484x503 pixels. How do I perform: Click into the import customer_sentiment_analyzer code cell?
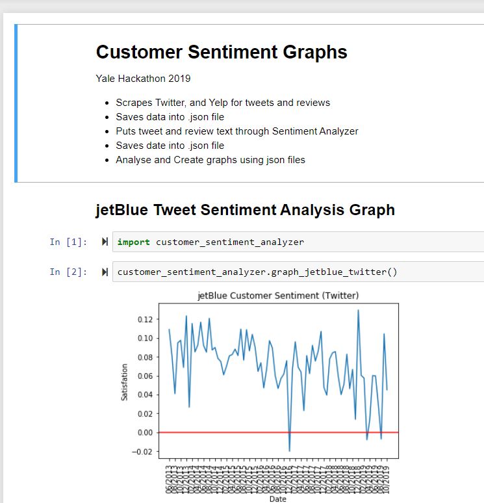(298, 242)
